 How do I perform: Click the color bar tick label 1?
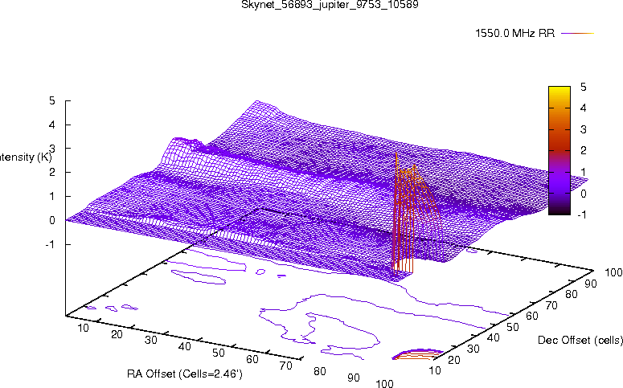pyautogui.click(x=583, y=172)
